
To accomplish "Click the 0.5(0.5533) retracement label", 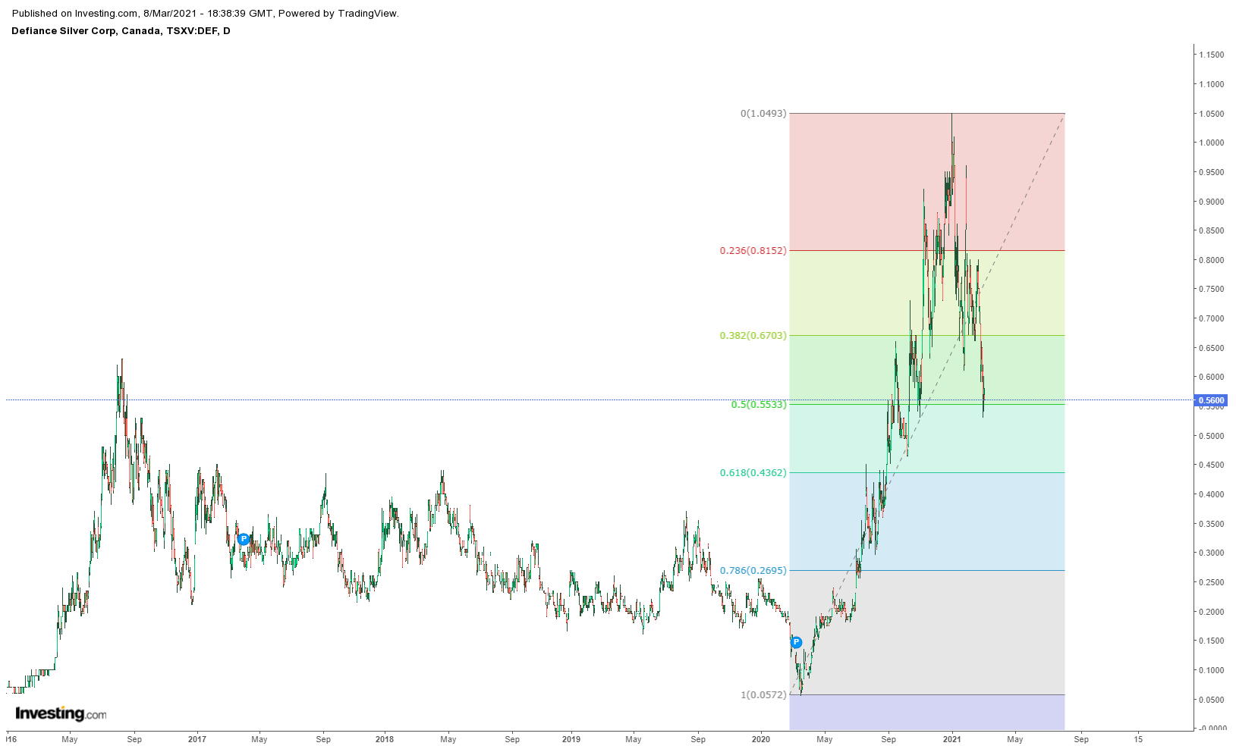I will click(x=759, y=405).
